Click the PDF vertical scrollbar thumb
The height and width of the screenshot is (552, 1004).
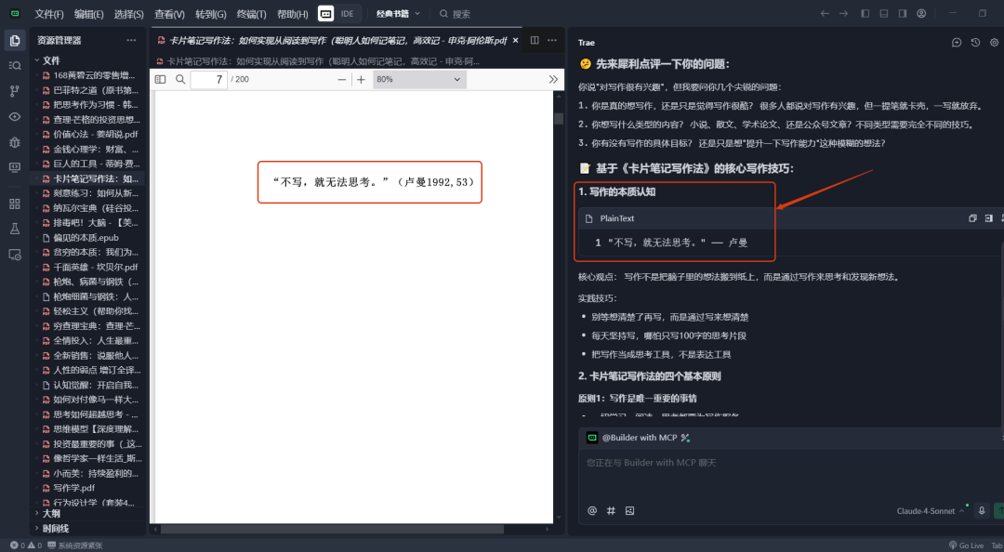coord(559,119)
